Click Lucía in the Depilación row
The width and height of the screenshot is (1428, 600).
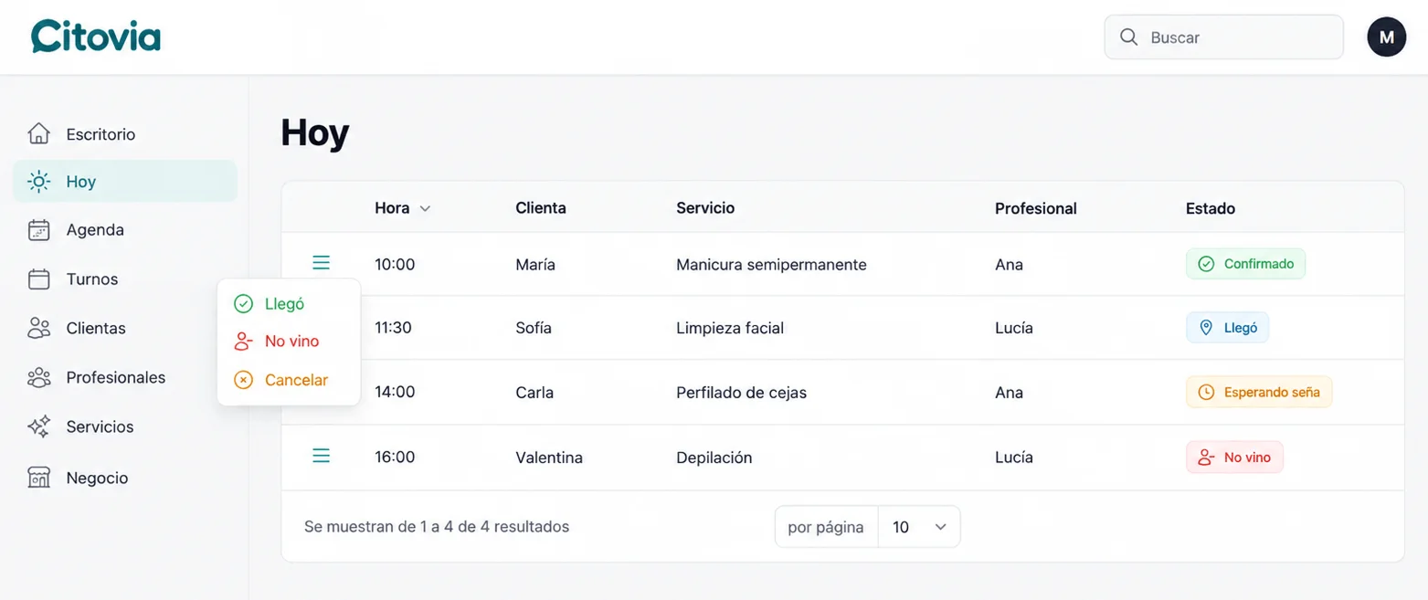(x=1014, y=458)
